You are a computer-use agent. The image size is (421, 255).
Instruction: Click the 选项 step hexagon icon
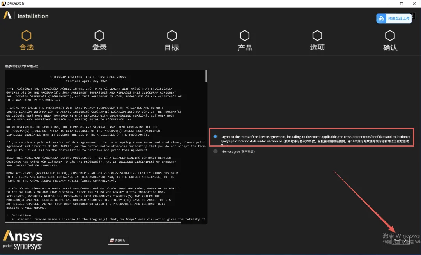tap(317, 35)
